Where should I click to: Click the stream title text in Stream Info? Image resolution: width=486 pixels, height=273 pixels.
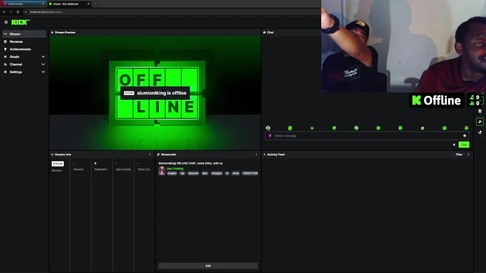pos(191,163)
